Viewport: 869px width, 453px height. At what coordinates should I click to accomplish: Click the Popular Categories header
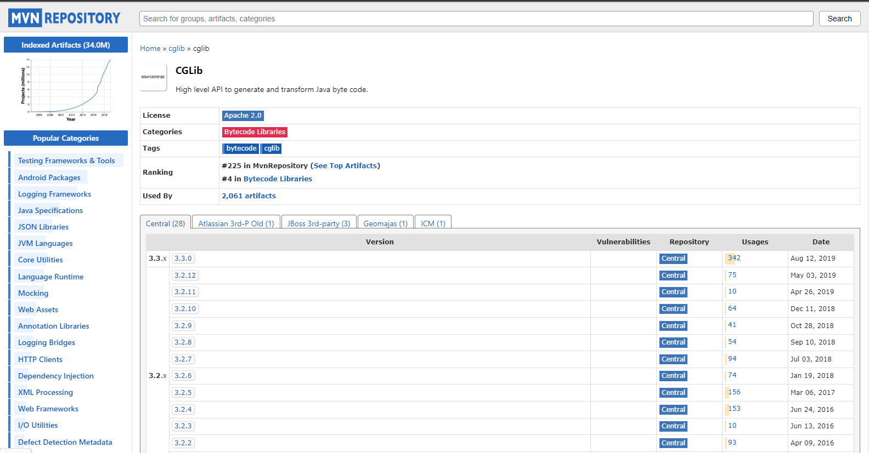[x=66, y=138]
